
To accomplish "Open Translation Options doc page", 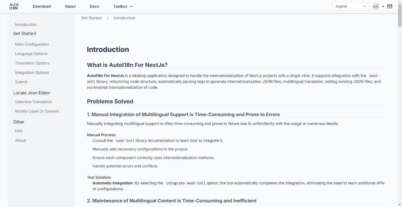I will 32,63.
